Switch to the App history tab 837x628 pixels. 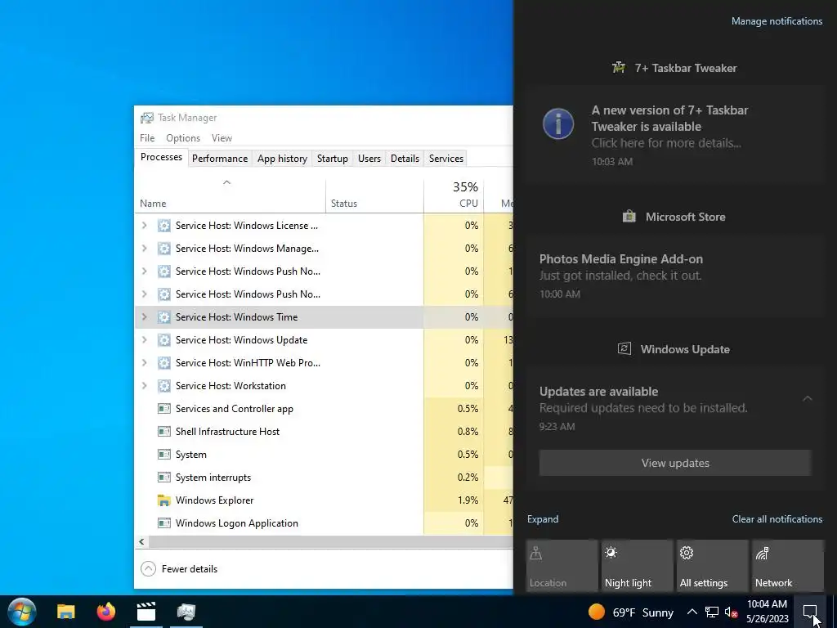[282, 159]
